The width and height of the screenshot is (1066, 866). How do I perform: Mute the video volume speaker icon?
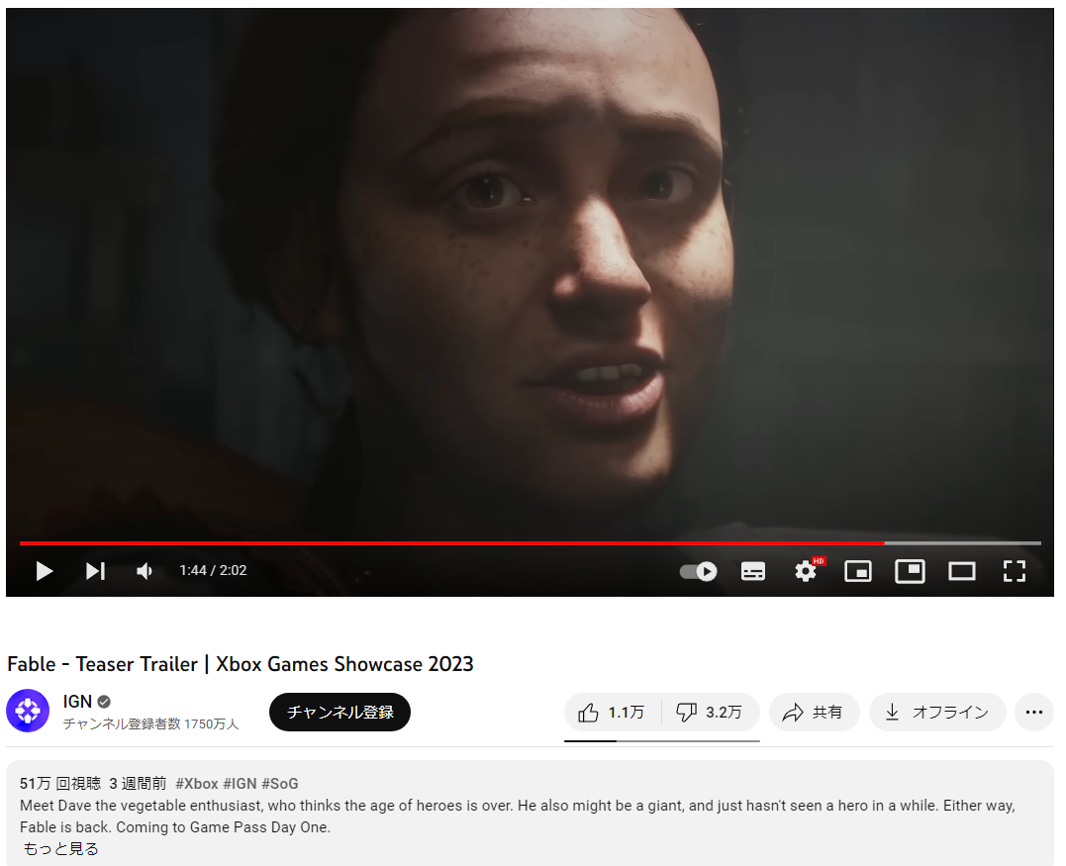pyautogui.click(x=145, y=571)
